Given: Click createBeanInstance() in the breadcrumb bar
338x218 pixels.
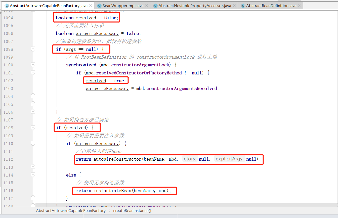Looking at the screenshot, I should click(x=132, y=211).
